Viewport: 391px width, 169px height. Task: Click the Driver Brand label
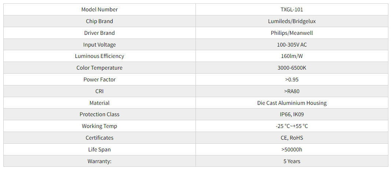(x=99, y=33)
